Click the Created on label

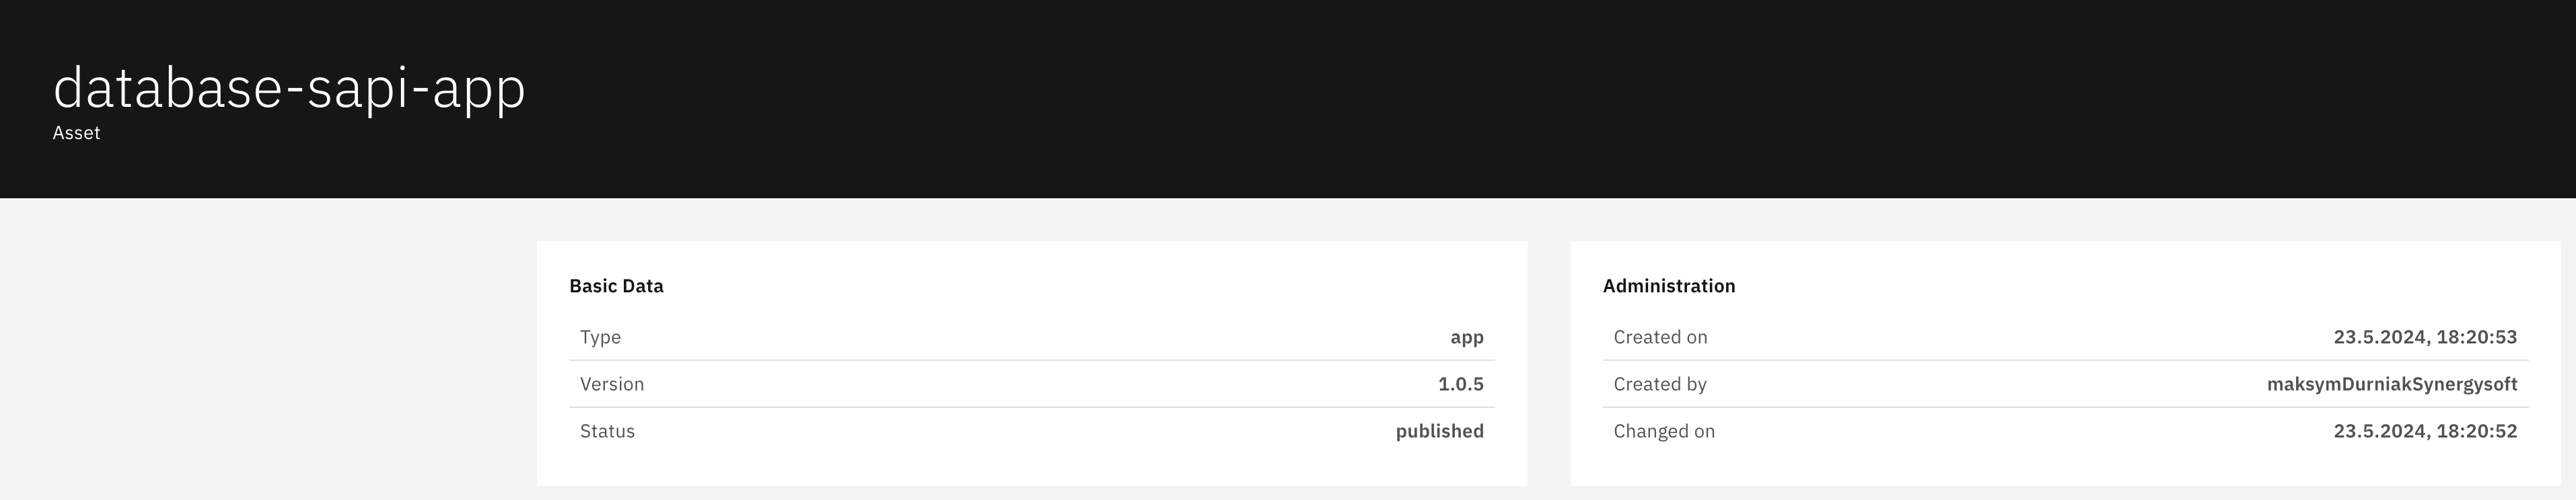pos(1660,337)
